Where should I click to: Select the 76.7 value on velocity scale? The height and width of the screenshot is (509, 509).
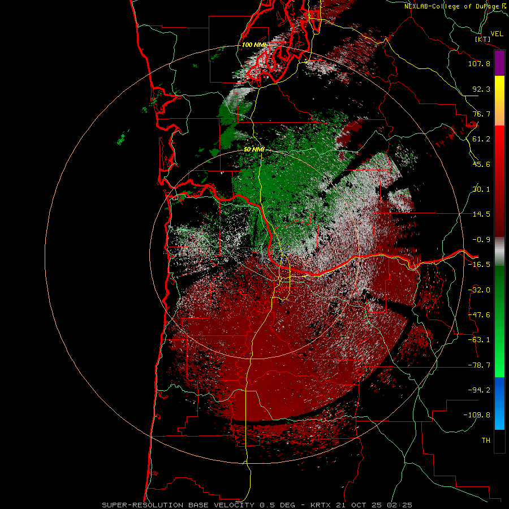(481, 114)
